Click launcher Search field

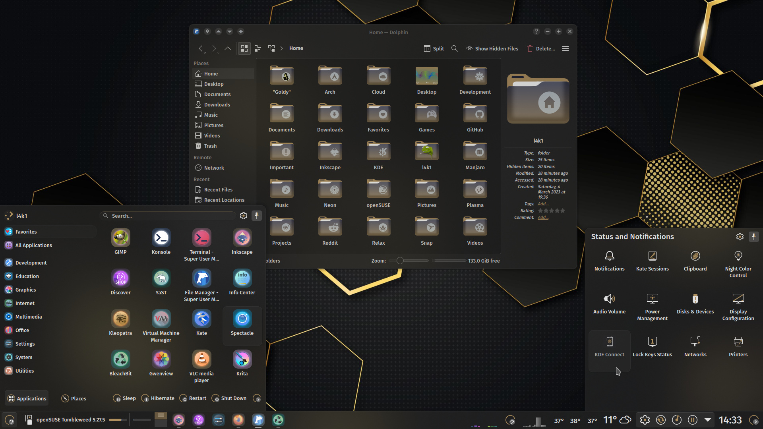(x=168, y=216)
